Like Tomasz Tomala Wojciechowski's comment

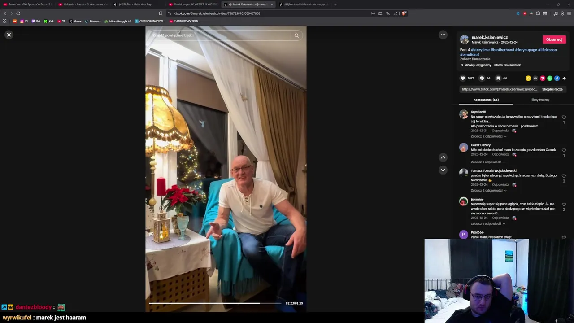click(564, 176)
